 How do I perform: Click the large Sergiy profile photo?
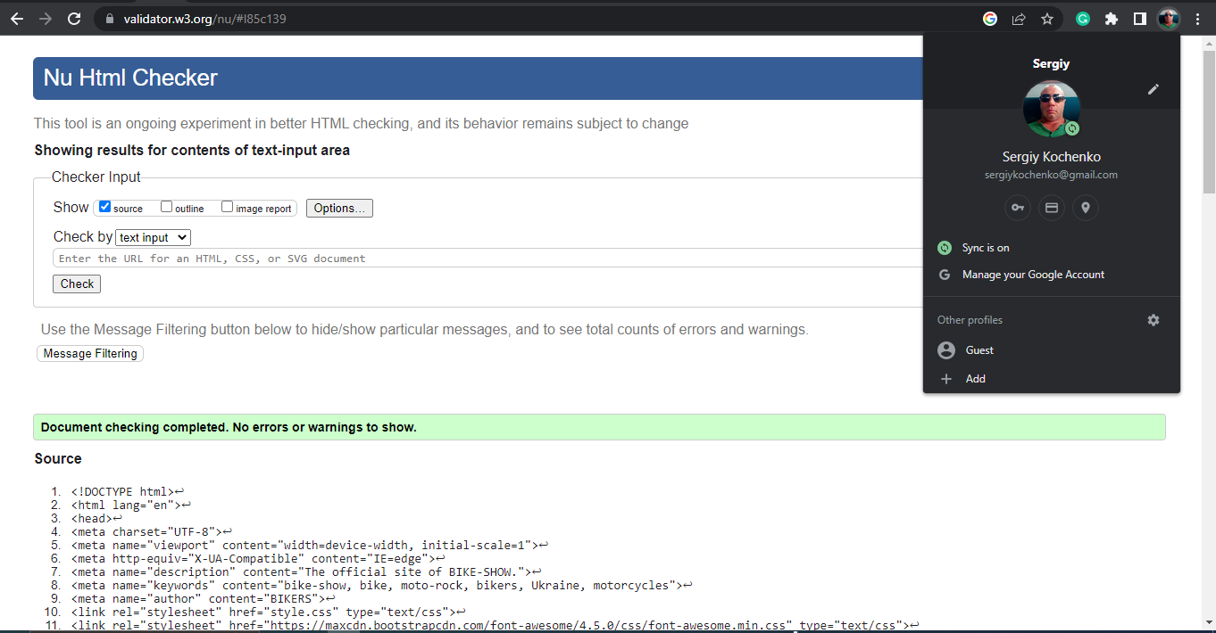point(1052,109)
